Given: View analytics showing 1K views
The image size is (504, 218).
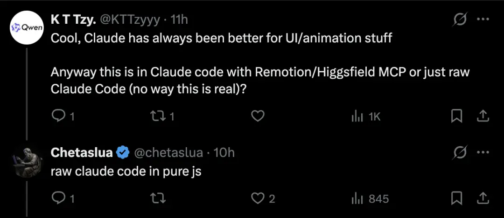Looking at the screenshot, I should click(x=366, y=117).
